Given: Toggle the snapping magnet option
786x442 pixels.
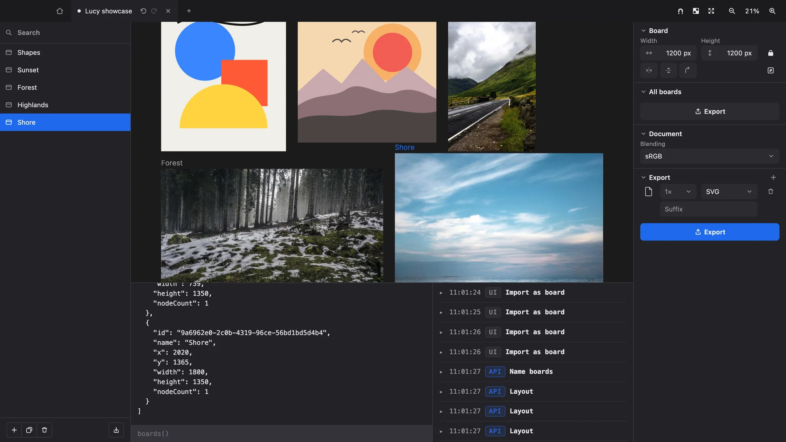Looking at the screenshot, I should pos(680,11).
